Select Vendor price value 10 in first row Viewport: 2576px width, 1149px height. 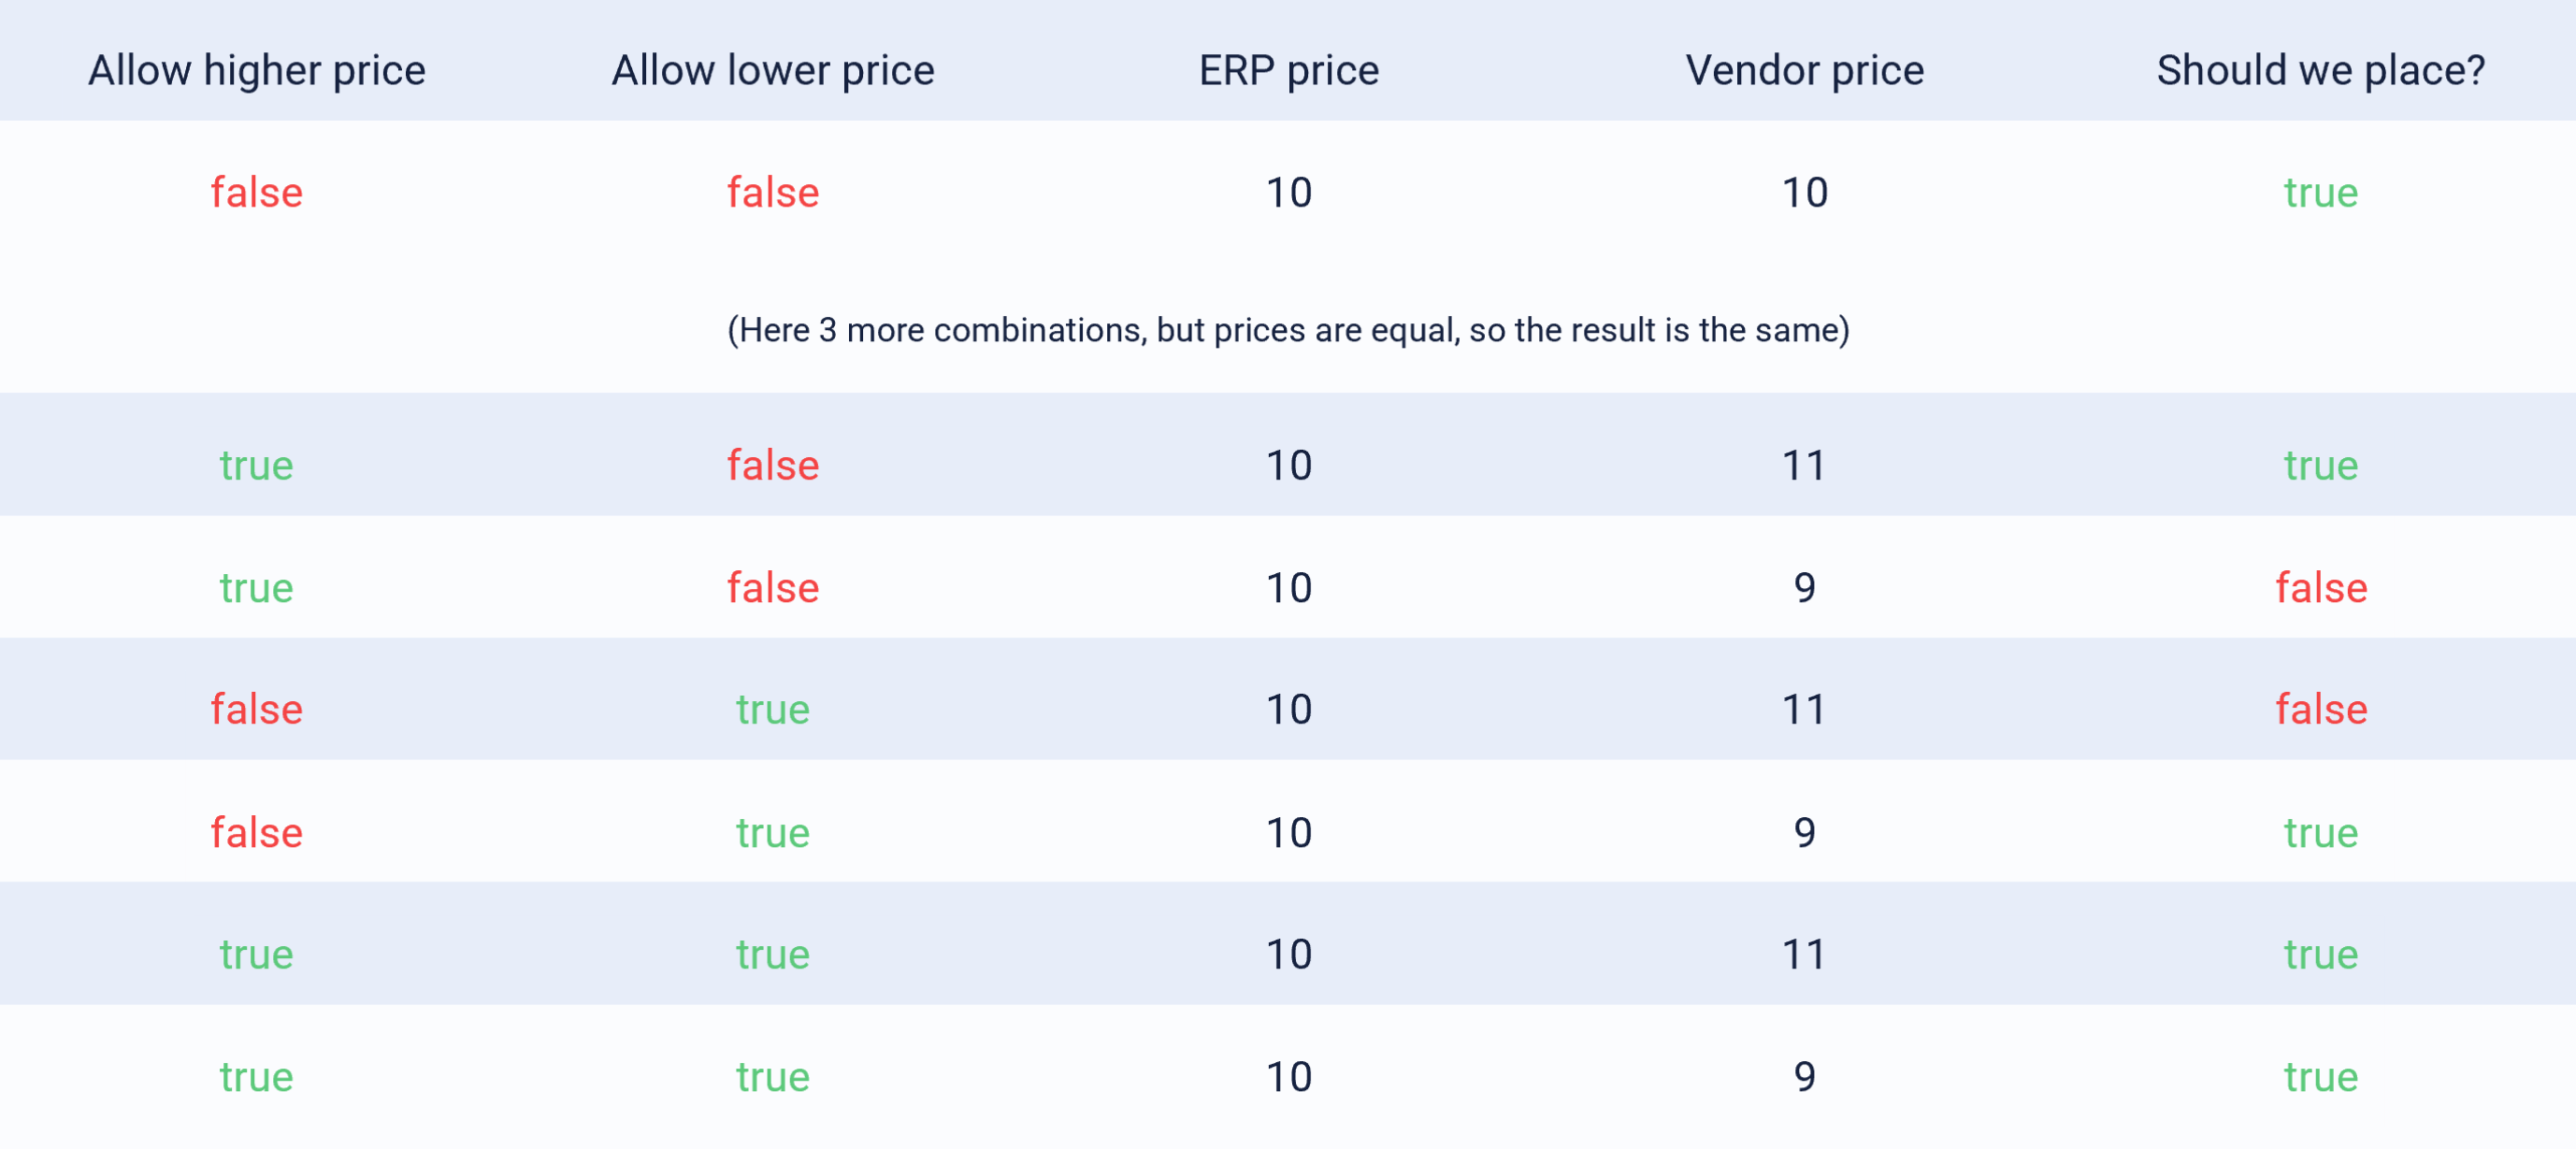point(1804,192)
